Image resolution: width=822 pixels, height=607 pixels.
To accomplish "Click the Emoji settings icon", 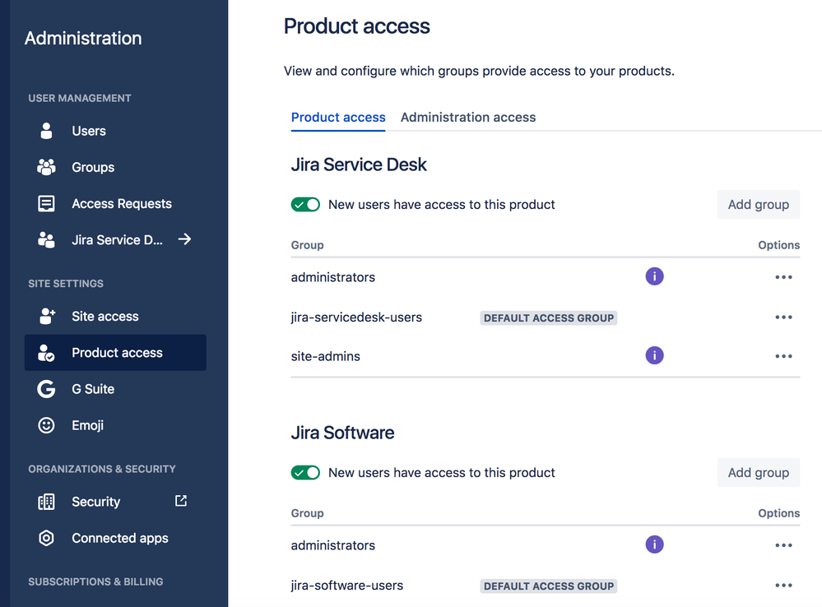I will pyautogui.click(x=46, y=425).
